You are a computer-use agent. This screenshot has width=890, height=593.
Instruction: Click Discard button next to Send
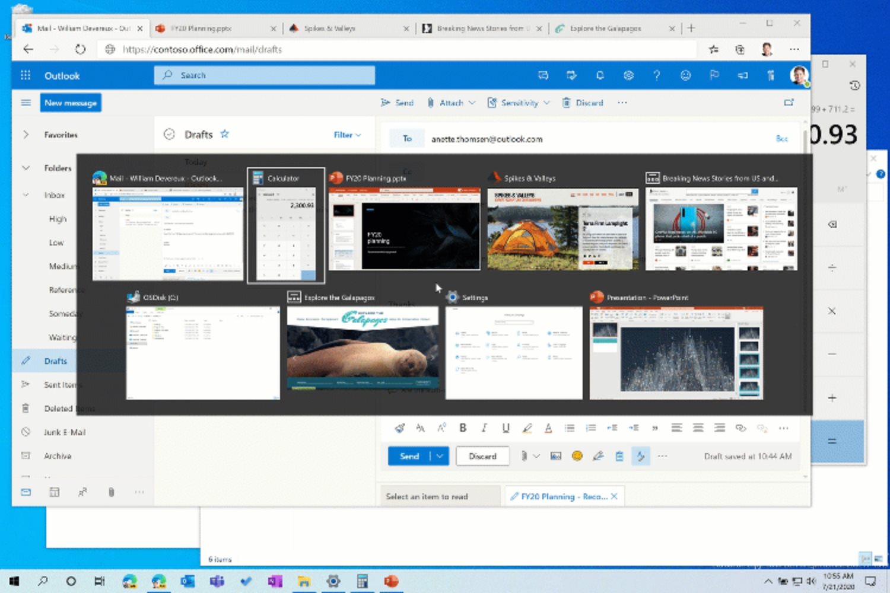[x=482, y=456]
